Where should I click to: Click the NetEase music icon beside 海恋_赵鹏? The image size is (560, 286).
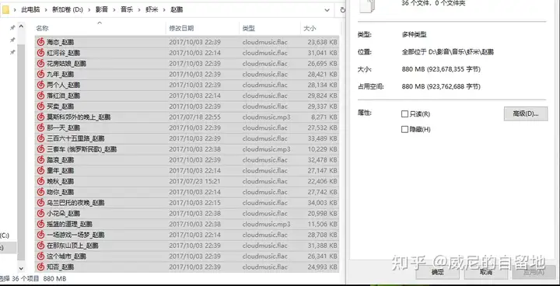click(x=40, y=42)
